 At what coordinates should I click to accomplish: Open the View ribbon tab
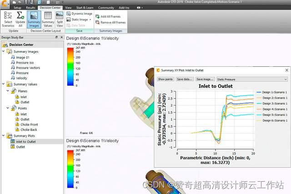[x=68, y=8]
